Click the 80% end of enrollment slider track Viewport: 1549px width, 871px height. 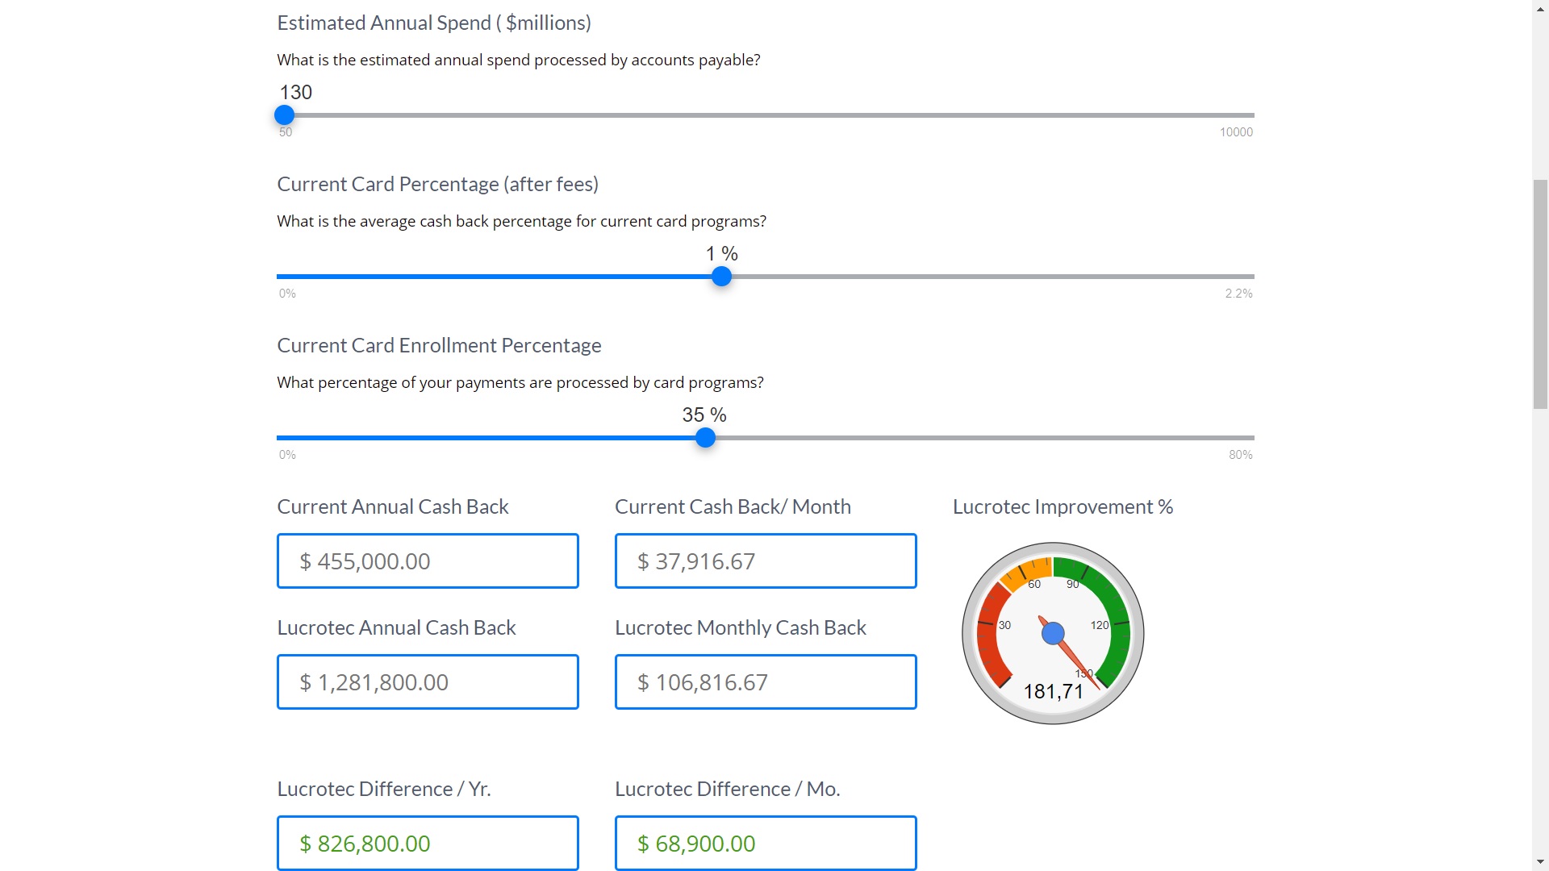1249,438
